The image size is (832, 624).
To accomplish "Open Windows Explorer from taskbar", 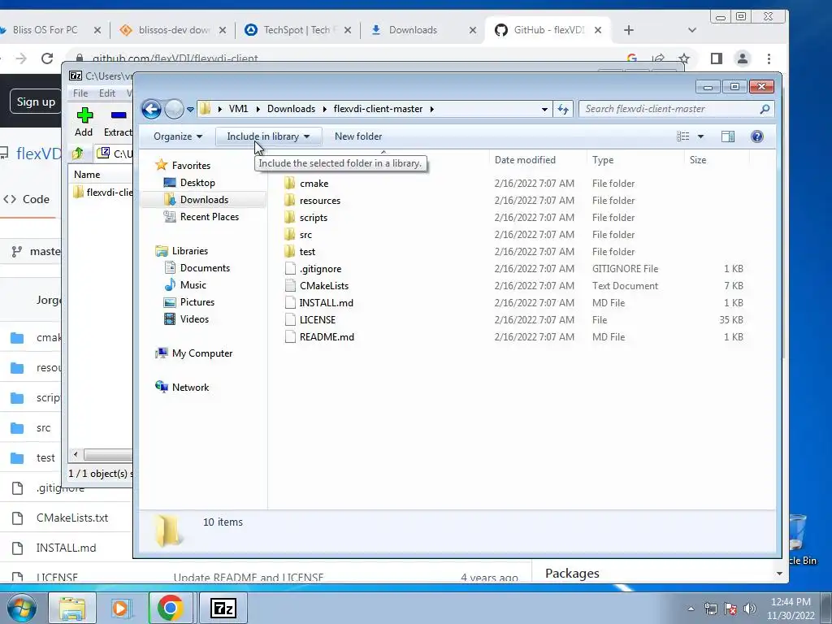I will point(72,608).
